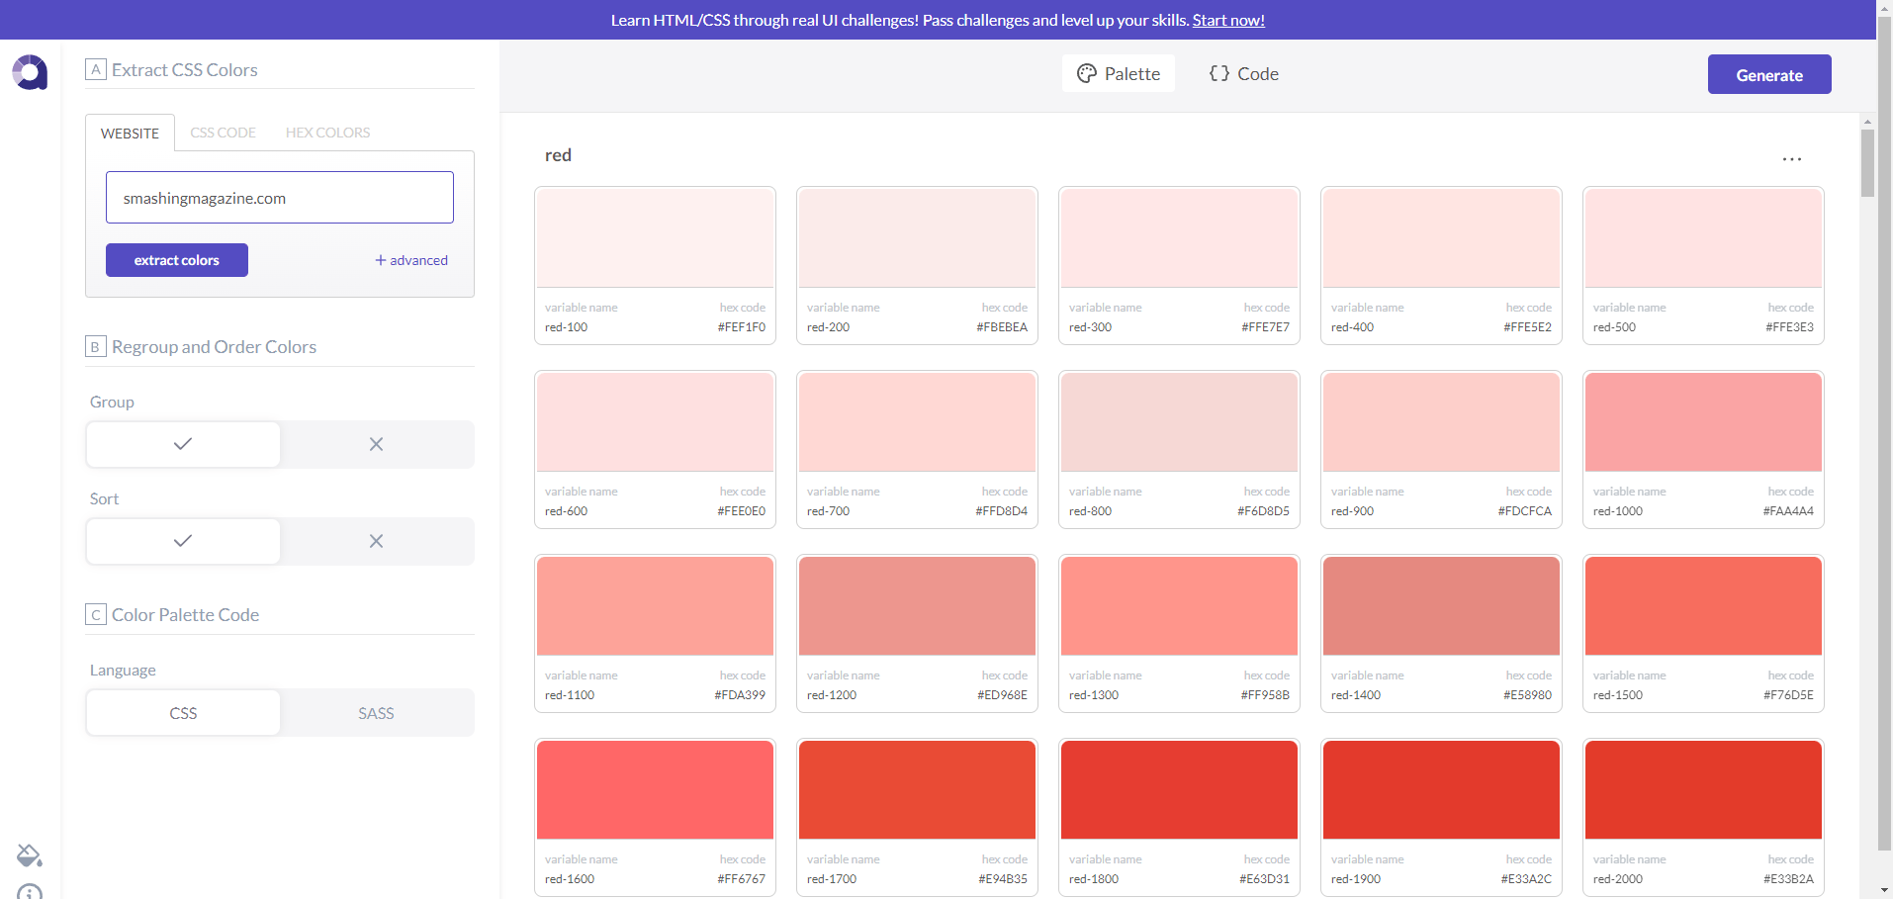Select the red-1600 color swatch
Screen dimensions: 1893x899
click(655, 790)
